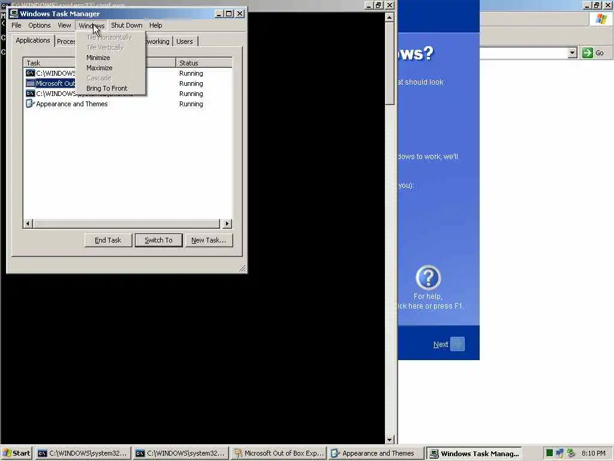Click the task list horizontal scrollbar track
Image resolution: width=614 pixels, height=461 pixels.
click(x=127, y=224)
